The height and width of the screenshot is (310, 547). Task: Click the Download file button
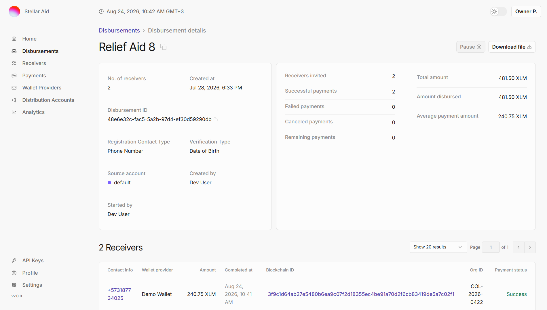[x=512, y=47]
